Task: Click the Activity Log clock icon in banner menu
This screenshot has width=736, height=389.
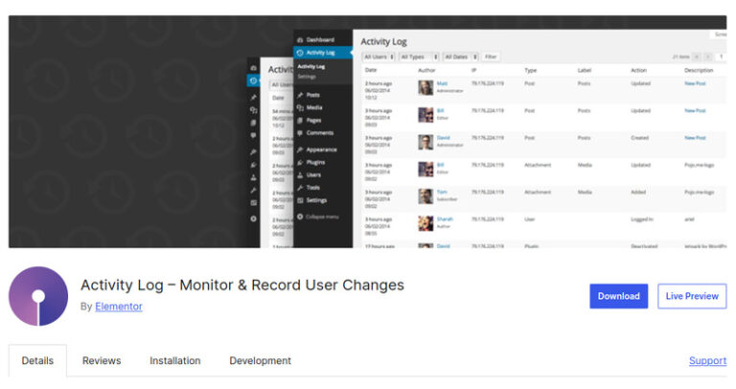Action: [300, 53]
